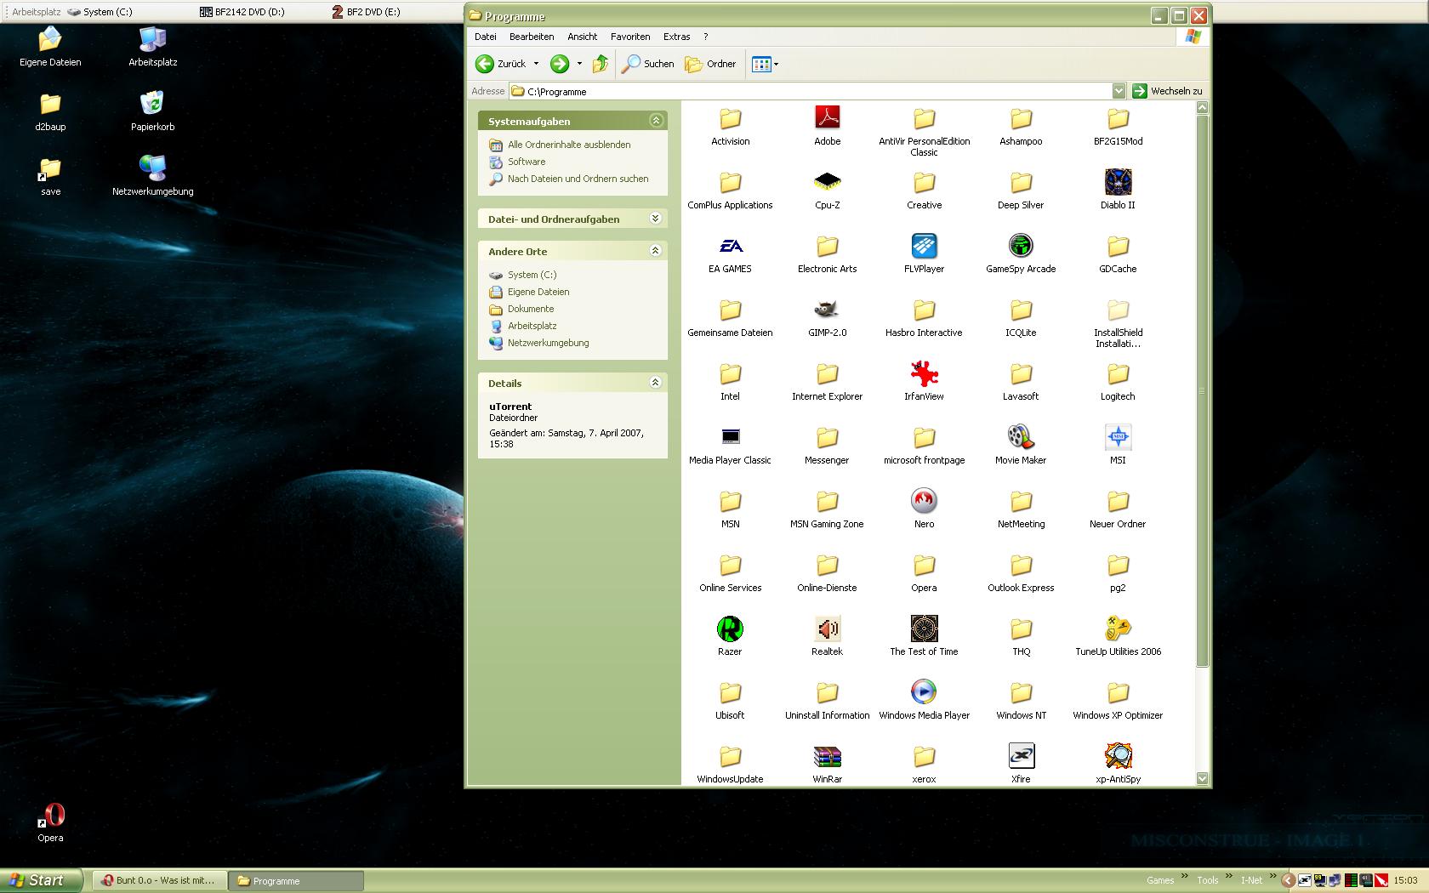Viewport: 1429px width, 893px height.
Task: Expand the Tools toolbar chevron on taskbar
Action: point(1228,878)
